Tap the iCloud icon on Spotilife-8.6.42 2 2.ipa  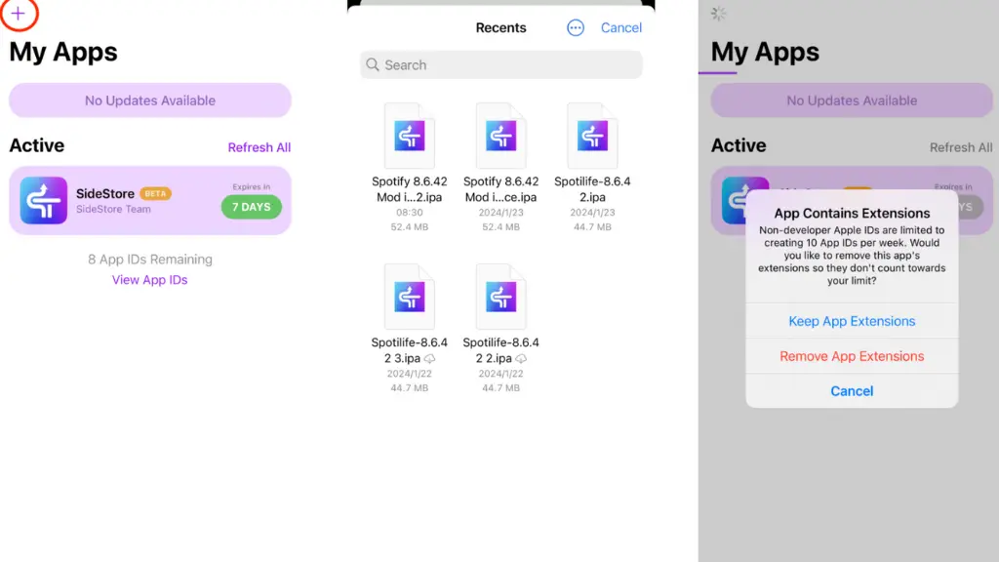pos(522,359)
